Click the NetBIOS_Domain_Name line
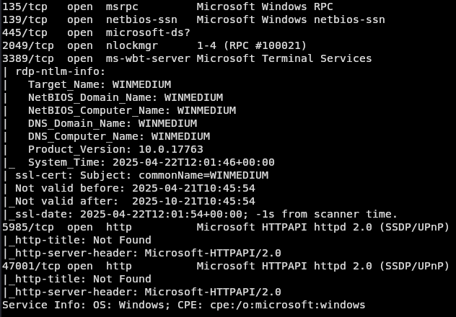 click(126, 97)
